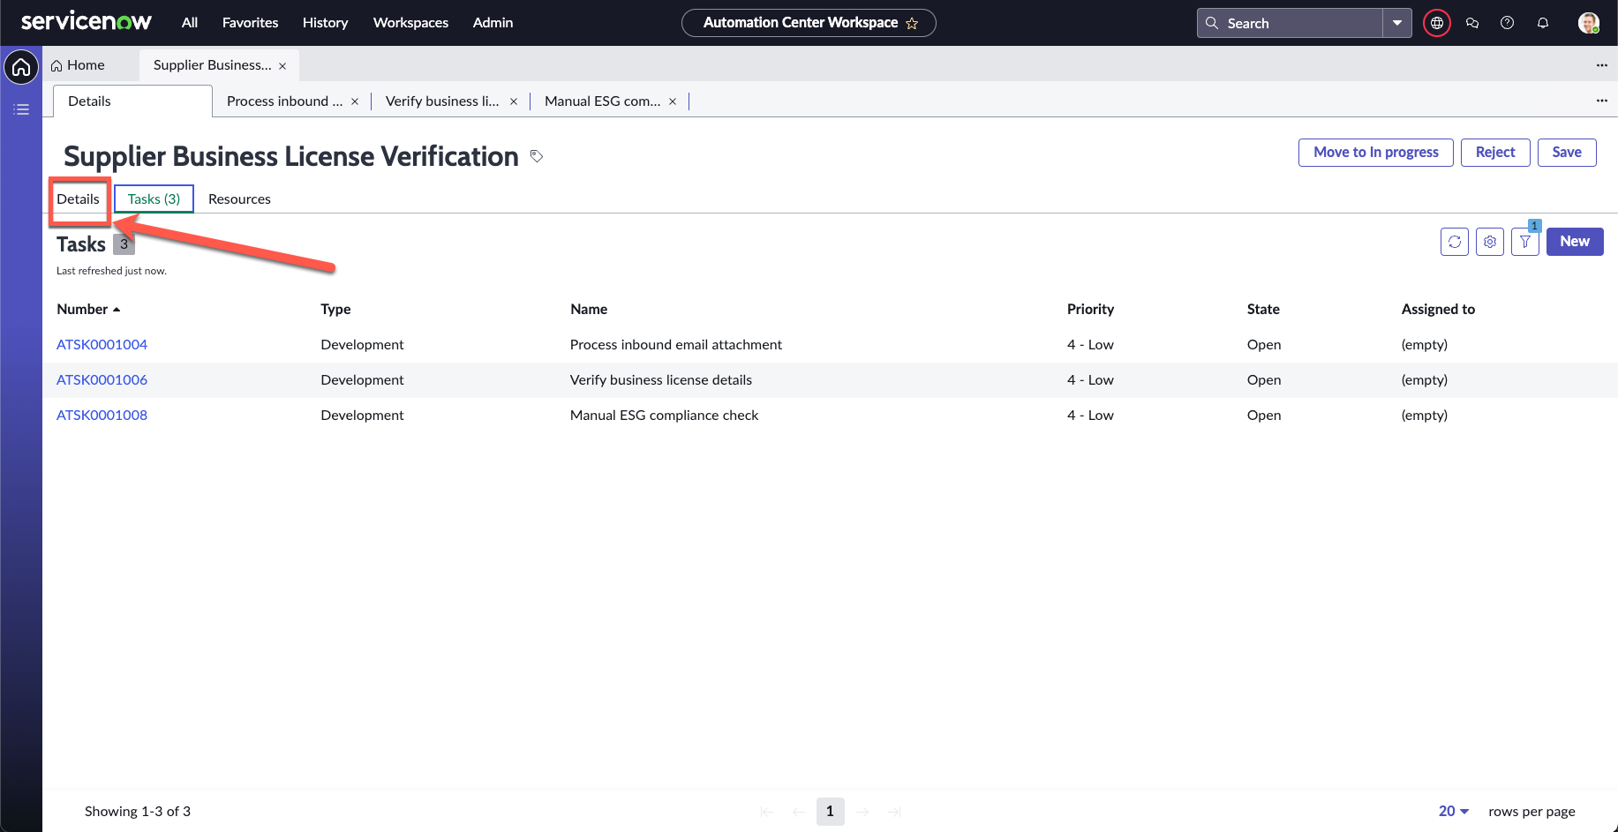Open the chat conversations icon
Viewport: 1618px width, 832px height.
click(x=1471, y=23)
